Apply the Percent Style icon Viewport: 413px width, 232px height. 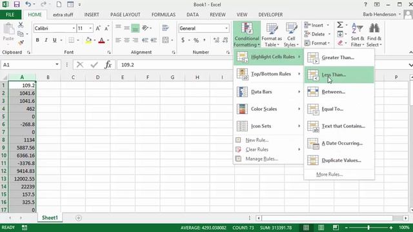[196, 40]
